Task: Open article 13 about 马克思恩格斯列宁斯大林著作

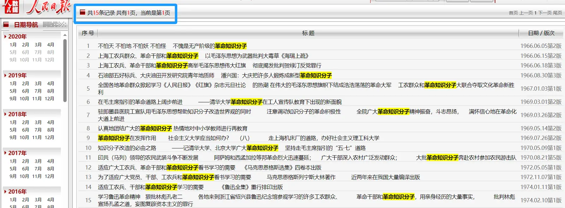Action: tap(259, 177)
